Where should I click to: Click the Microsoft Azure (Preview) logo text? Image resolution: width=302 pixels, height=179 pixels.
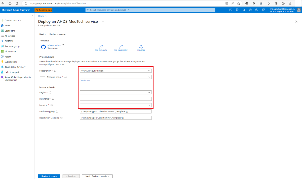pyautogui.click(x=16, y=10)
